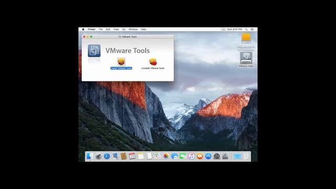Open iBooks from the Dock
336x189 pixels.
point(199,156)
